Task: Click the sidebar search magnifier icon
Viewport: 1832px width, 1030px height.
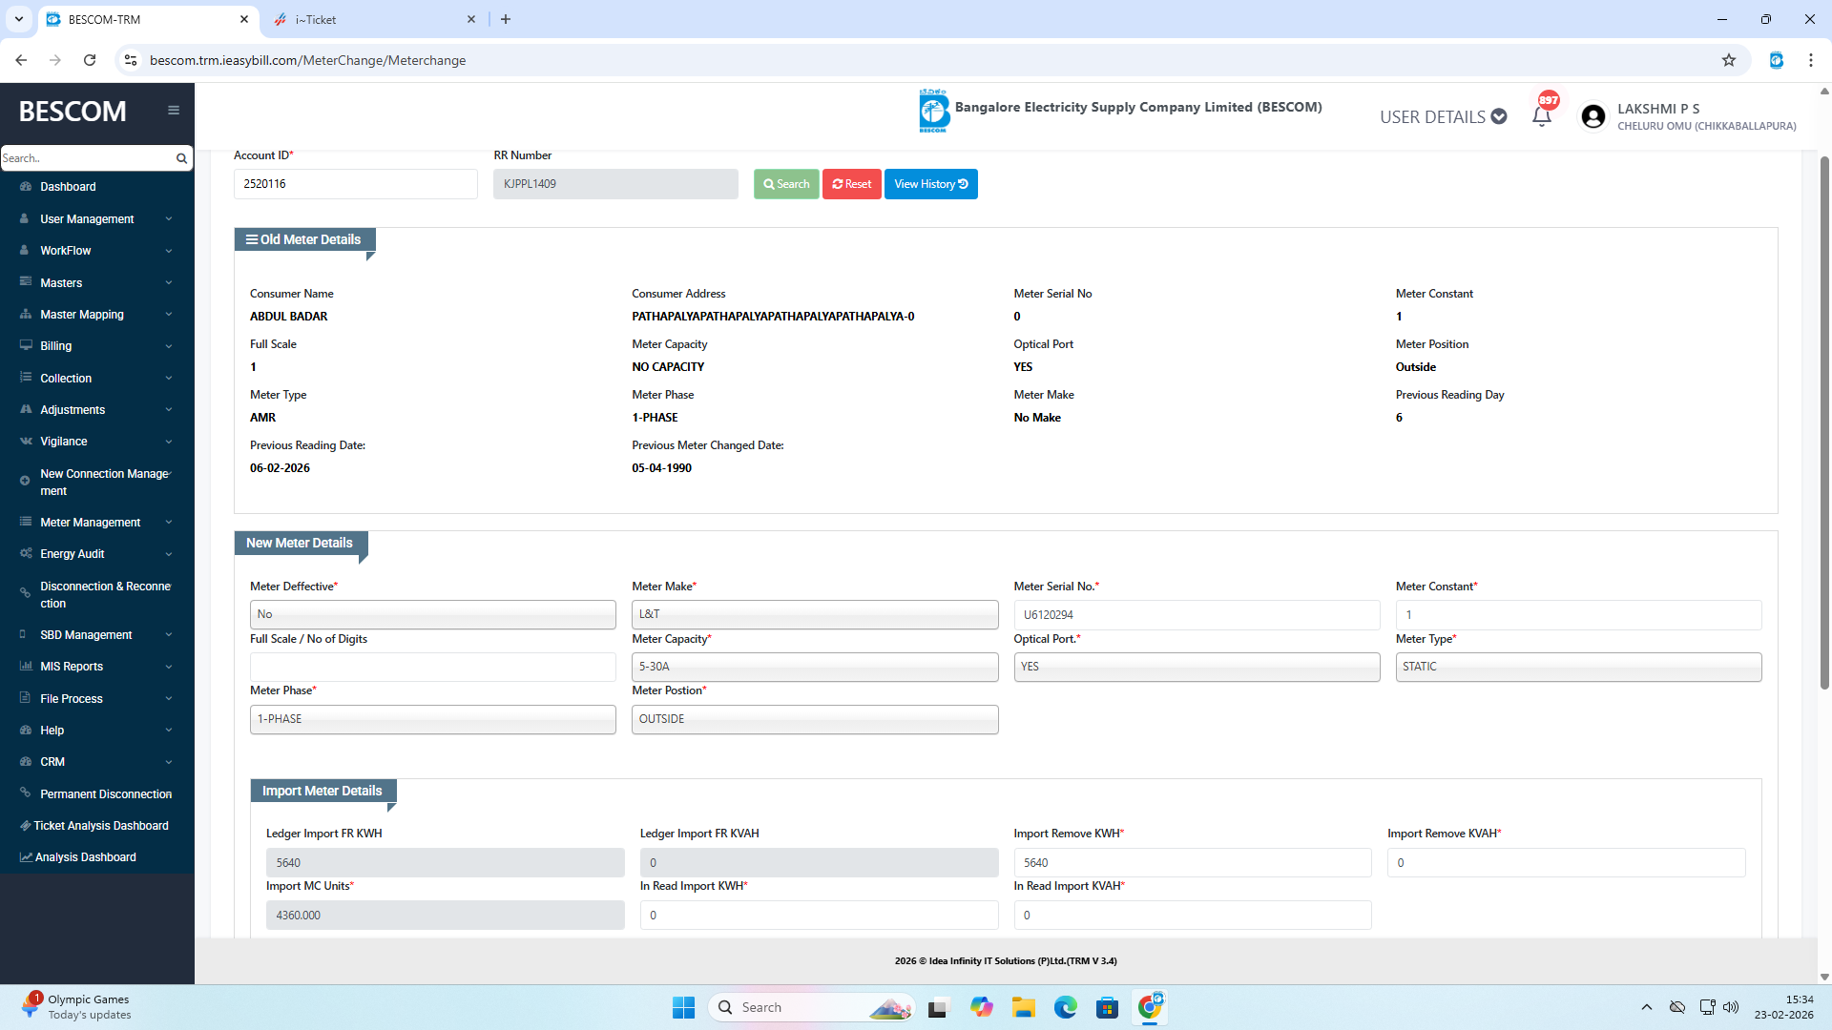Action: tap(181, 158)
